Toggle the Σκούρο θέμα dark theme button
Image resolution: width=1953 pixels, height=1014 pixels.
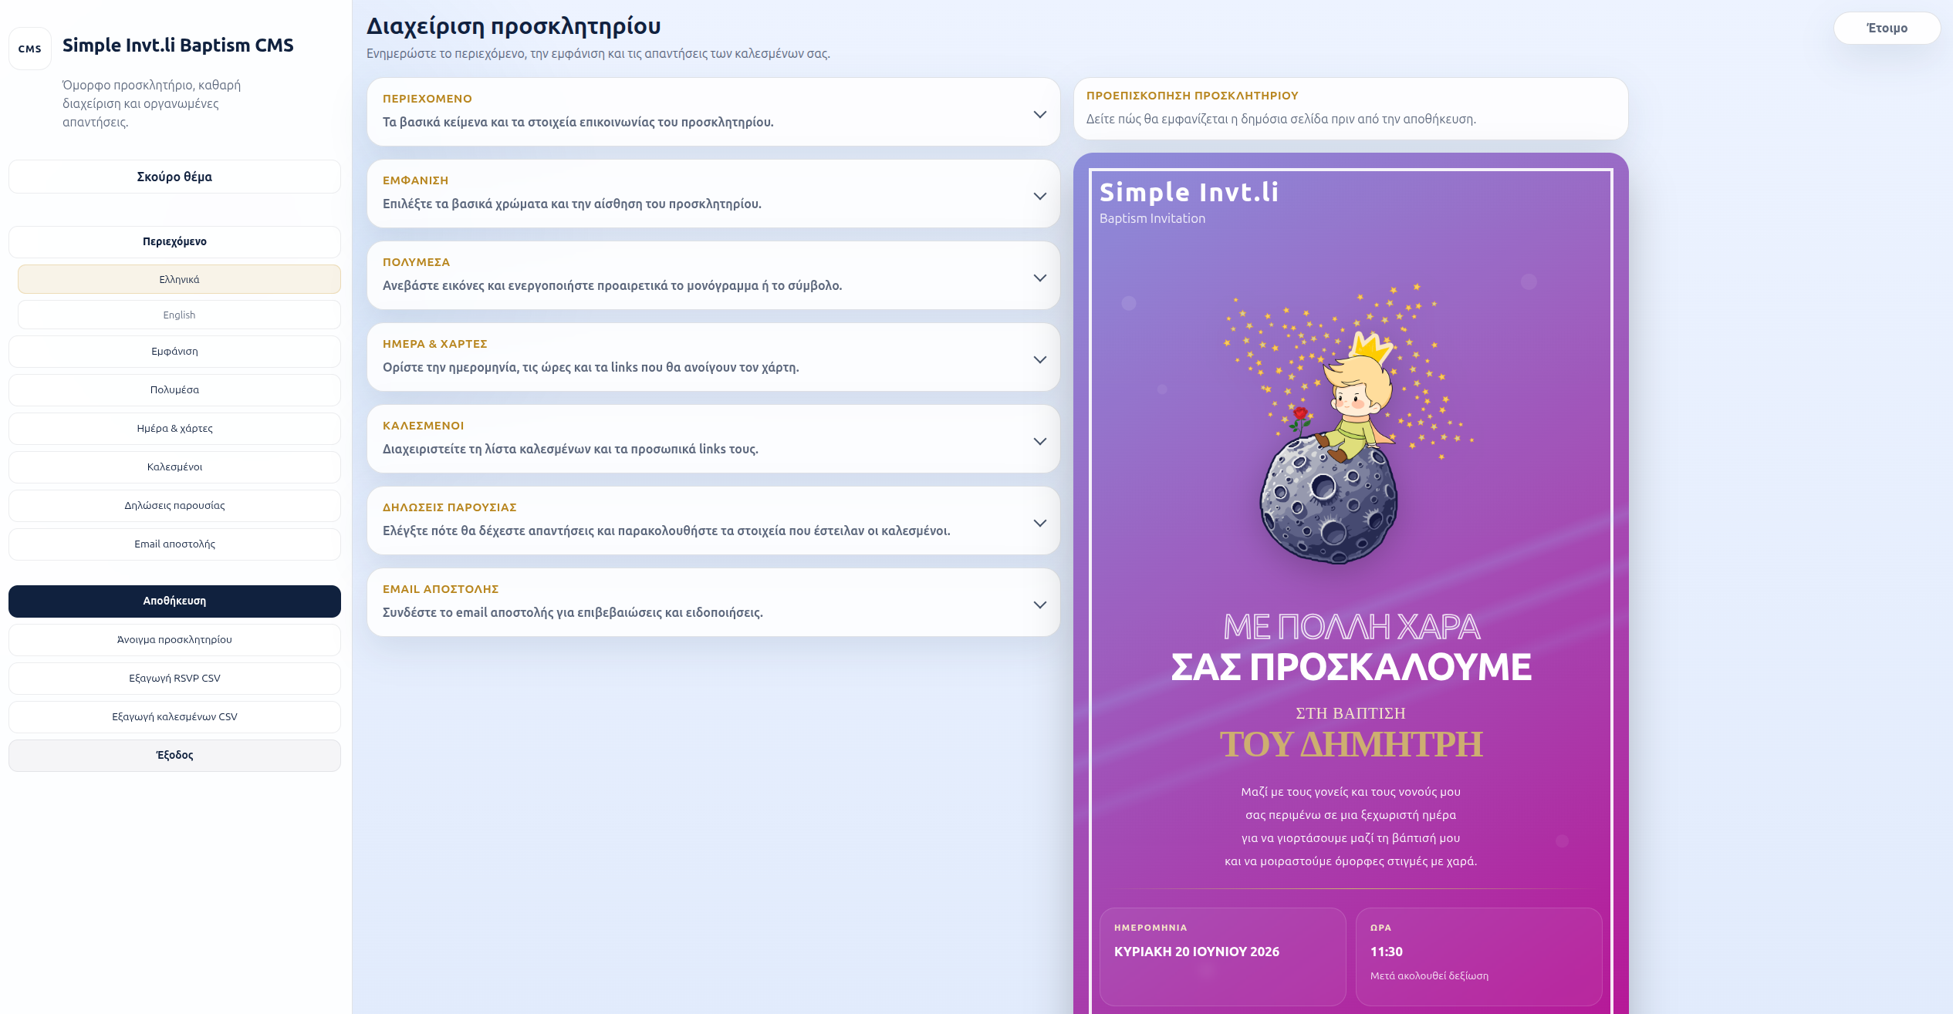pyautogui.click(x=174, y=177)
